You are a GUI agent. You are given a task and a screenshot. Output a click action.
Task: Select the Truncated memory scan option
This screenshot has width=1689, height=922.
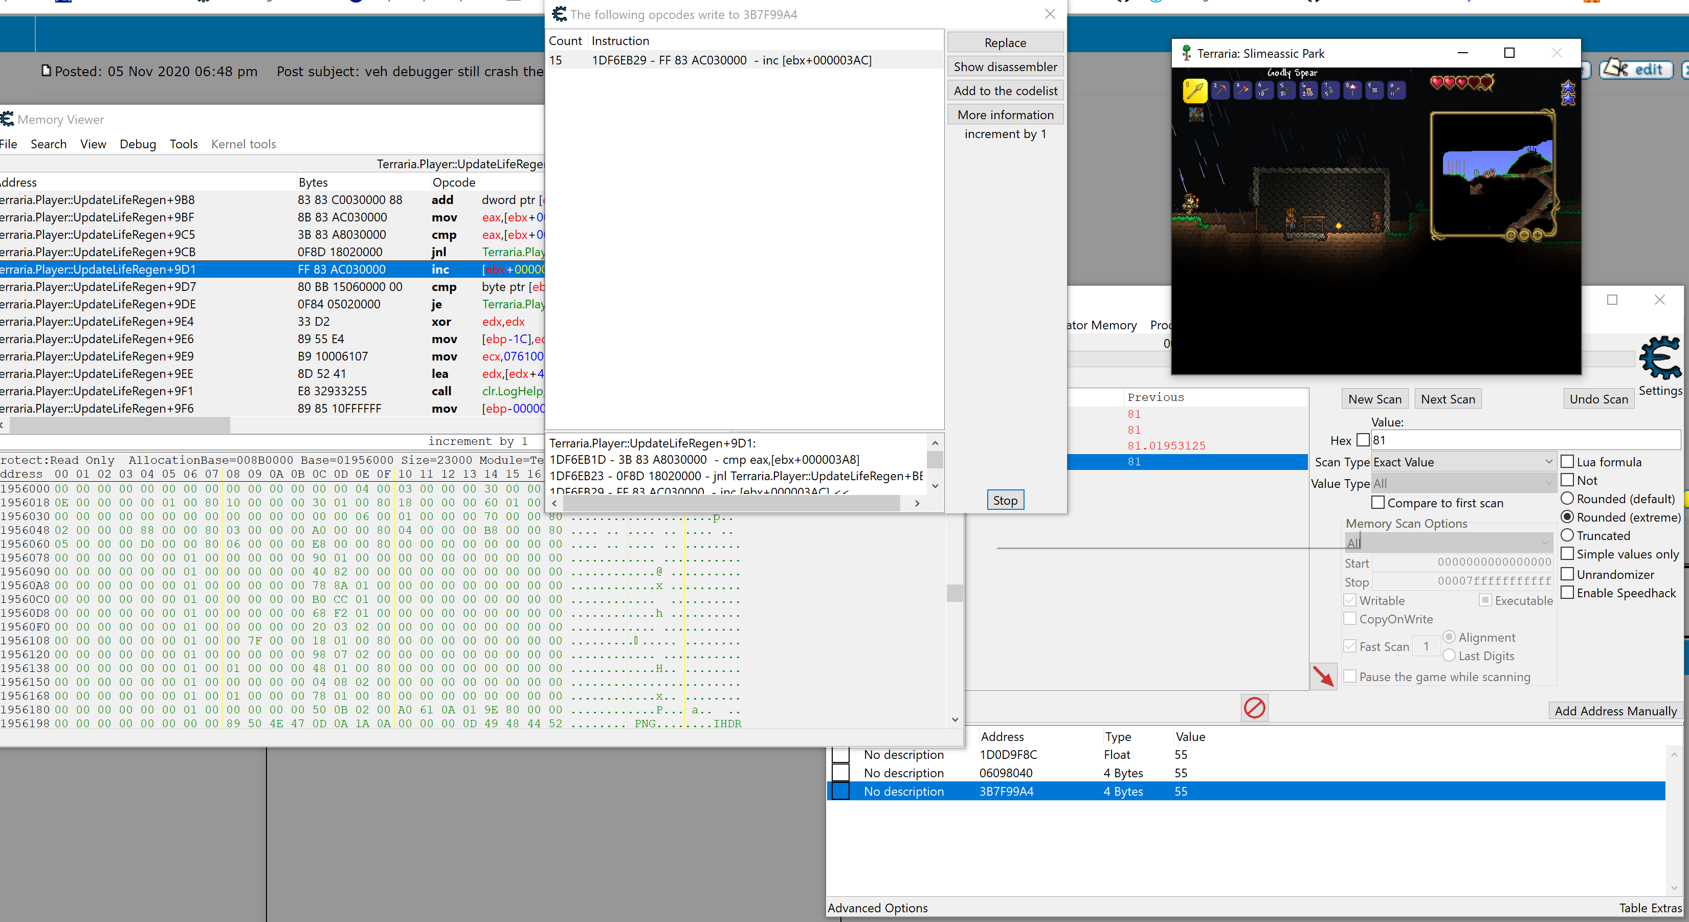coord(1569,535)
